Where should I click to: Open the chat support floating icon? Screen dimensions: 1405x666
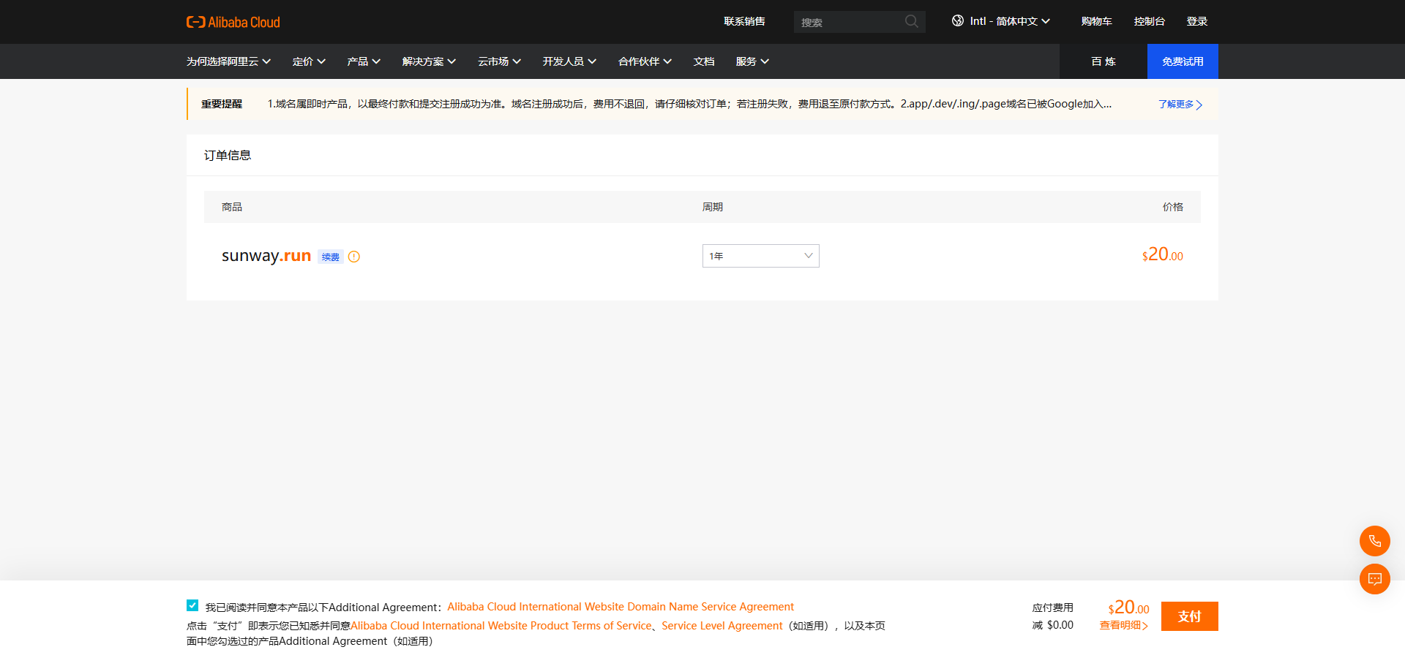click(1374, 579)
